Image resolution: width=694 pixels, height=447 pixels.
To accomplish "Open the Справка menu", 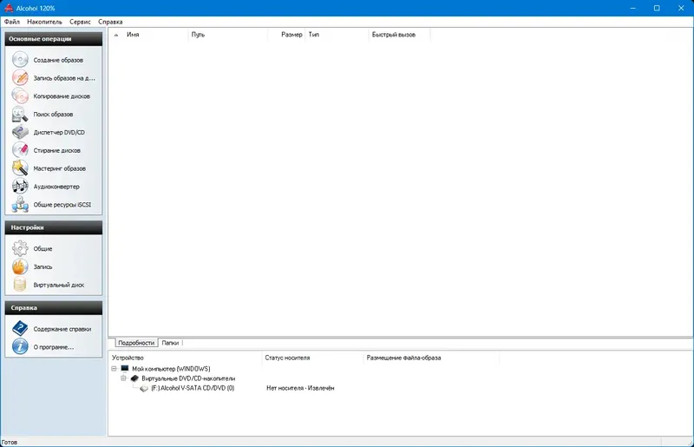I will coord(110,22).
